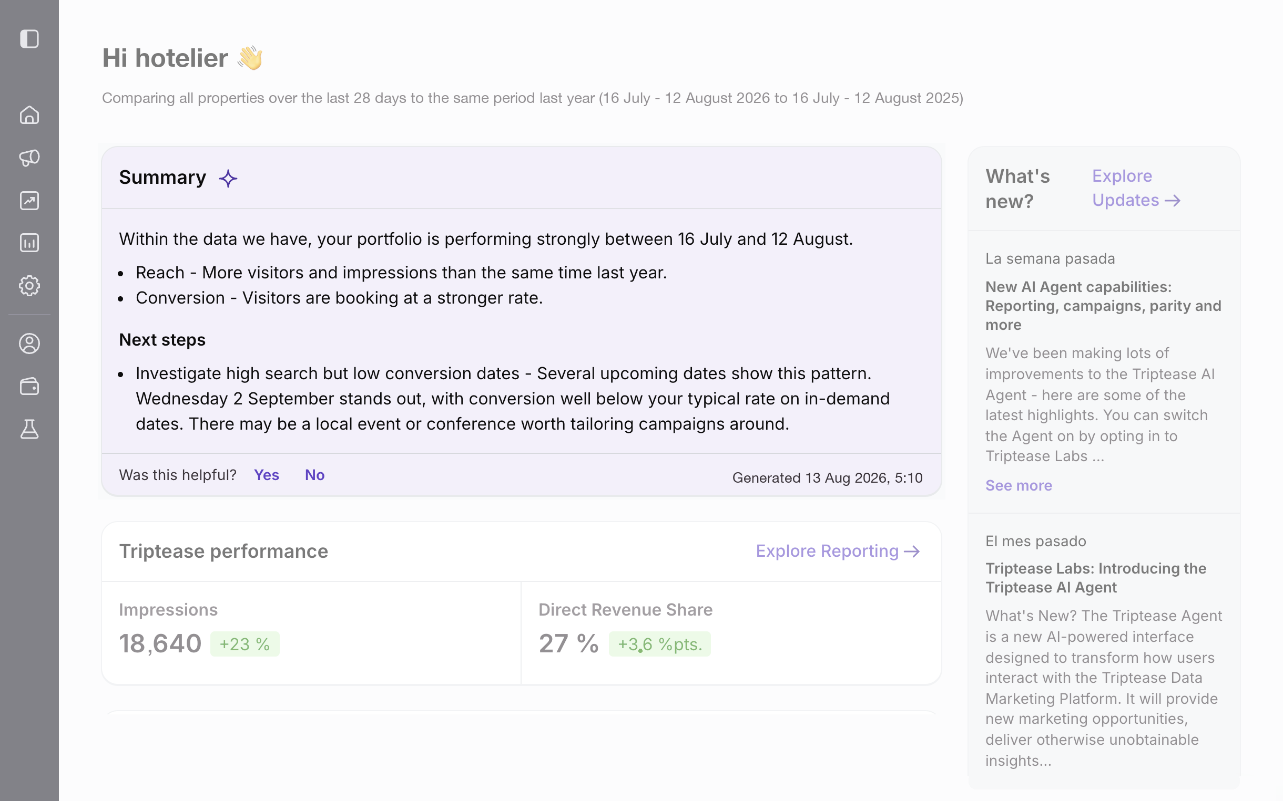
Task: Follow the Explore Updates link
Action: pos(1136,188)
